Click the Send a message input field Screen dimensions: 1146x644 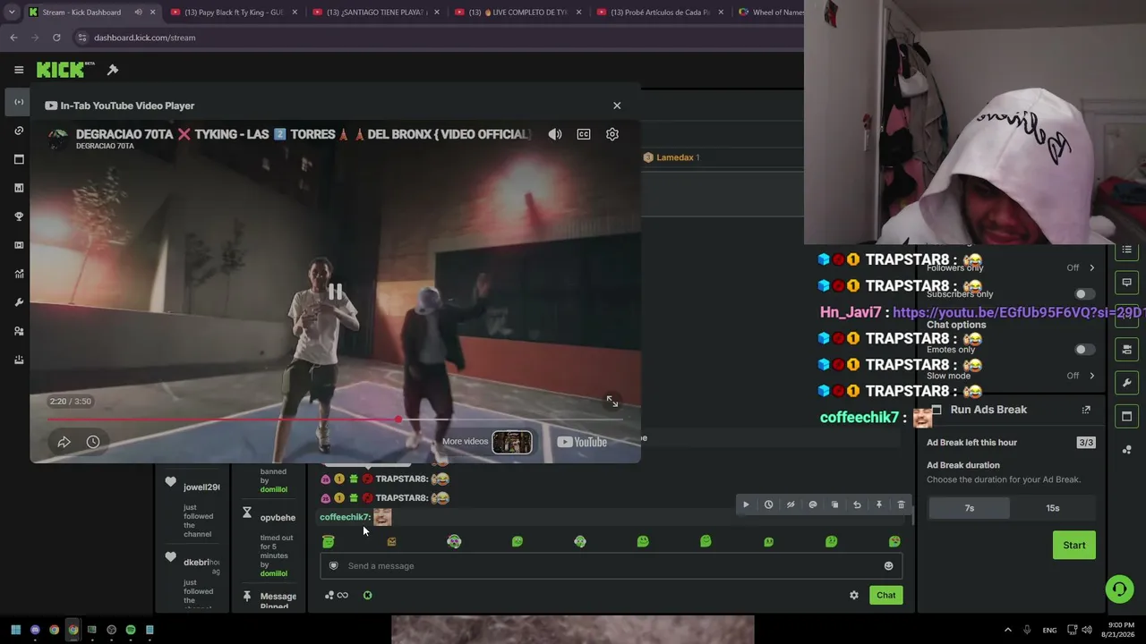pyautogui.click(x=611, y=565)
